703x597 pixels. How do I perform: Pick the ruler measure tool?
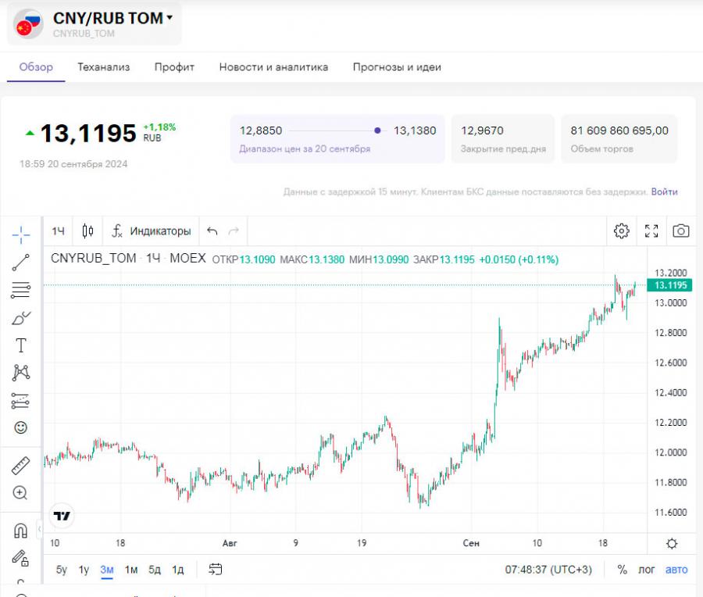[x=21, y=467]
